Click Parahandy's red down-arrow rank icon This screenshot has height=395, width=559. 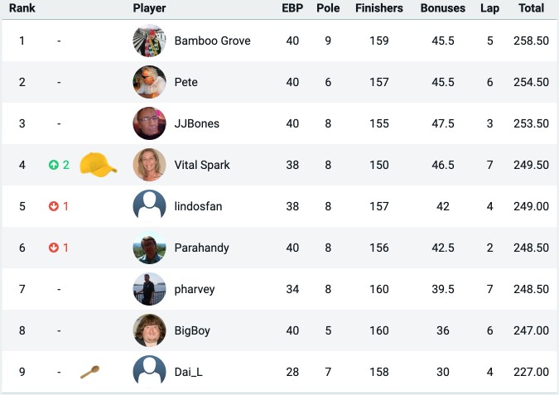[x=54, y=248]
